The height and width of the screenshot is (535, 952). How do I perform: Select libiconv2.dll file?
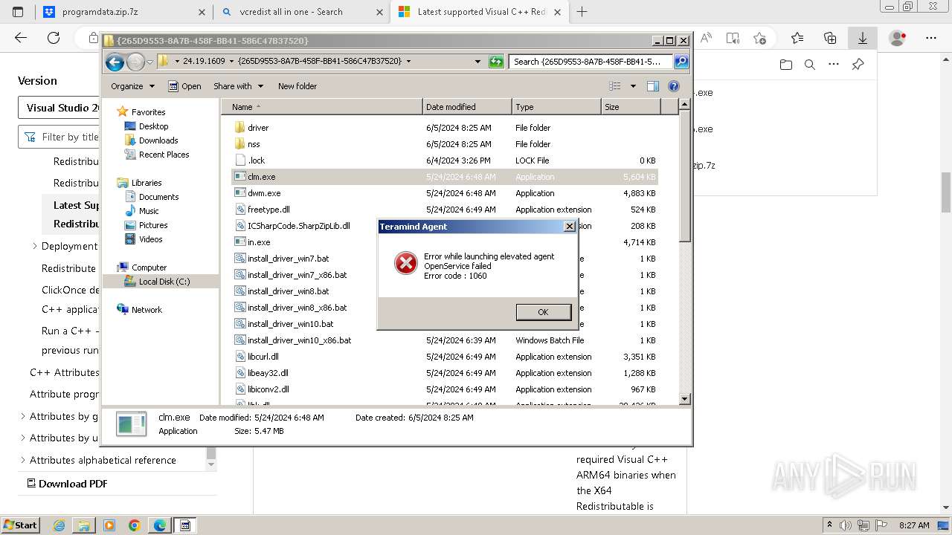coord(268,389)
